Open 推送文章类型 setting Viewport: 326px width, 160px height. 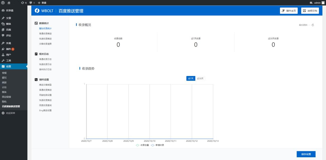[x=45, y=85]
